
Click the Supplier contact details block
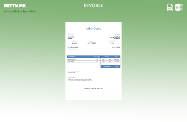pos(117,37)
